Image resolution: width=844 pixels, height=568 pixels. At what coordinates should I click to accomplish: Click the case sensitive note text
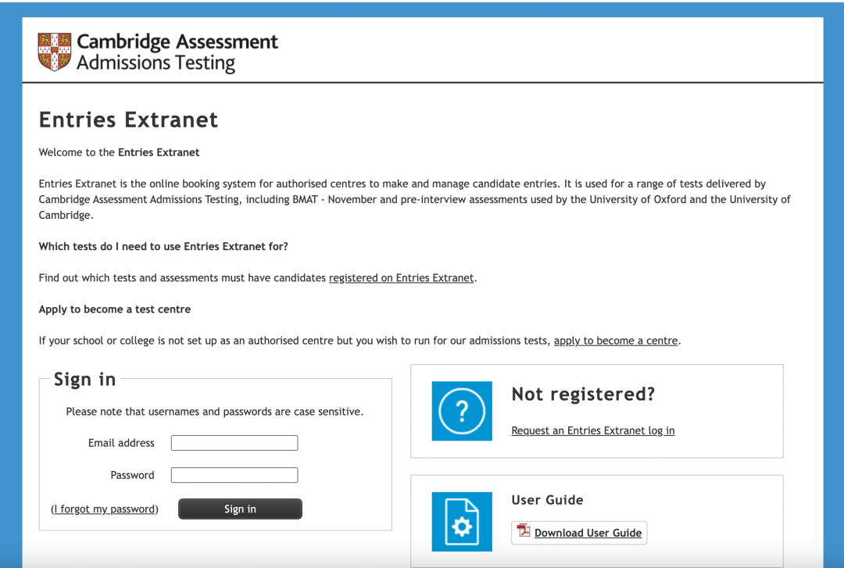coord(215,412)
